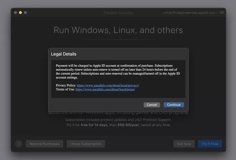Minimize window with the yellow button
This screenshot has width=236, height=160.
click(21, 13)
